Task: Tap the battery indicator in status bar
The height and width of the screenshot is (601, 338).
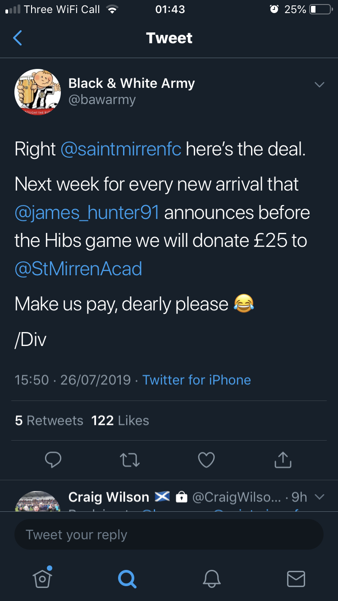Action: coord(320,9)
